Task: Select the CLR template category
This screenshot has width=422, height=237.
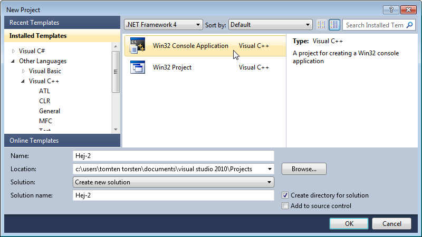Action: (x=45, y=101)
